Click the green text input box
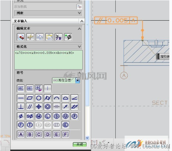172x151 pixels. tap(48, 60)
